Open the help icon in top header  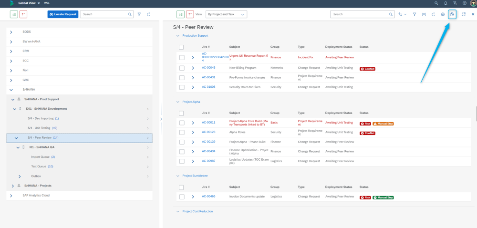coord(465,3)
